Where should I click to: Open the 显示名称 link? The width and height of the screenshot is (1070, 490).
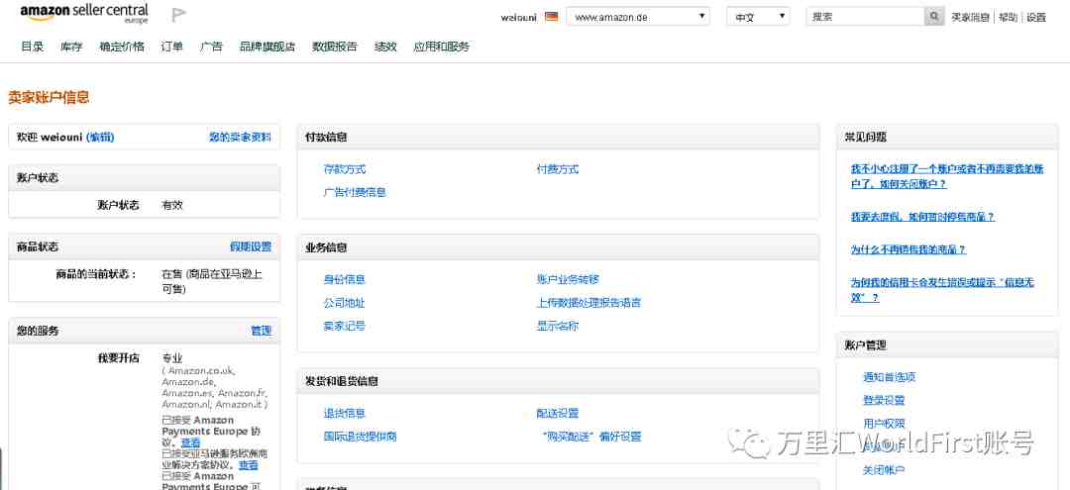click(558, 326)
